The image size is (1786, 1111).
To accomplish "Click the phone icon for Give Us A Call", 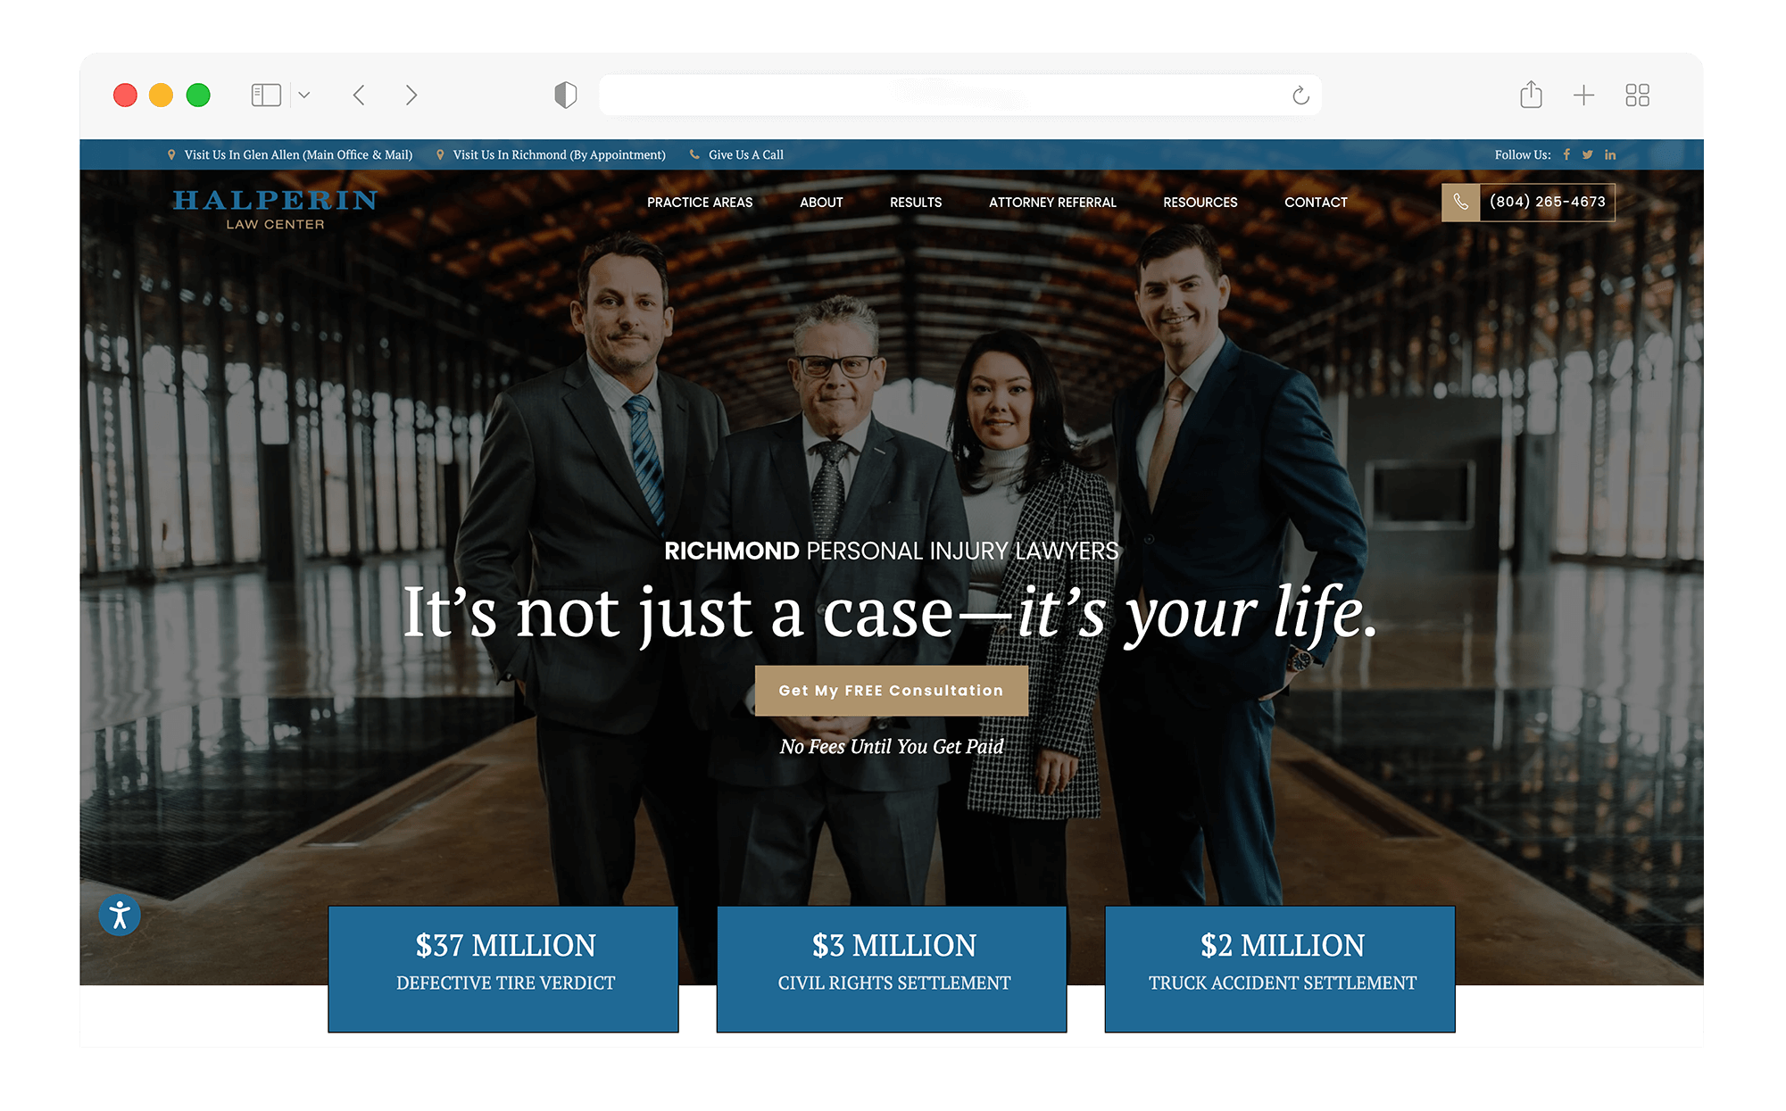I will [x=693, y=155].
